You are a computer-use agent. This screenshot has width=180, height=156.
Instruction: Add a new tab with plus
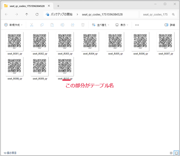coord(58,6)
